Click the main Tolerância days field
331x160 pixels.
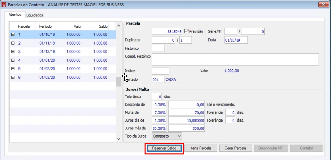(157, 97)
